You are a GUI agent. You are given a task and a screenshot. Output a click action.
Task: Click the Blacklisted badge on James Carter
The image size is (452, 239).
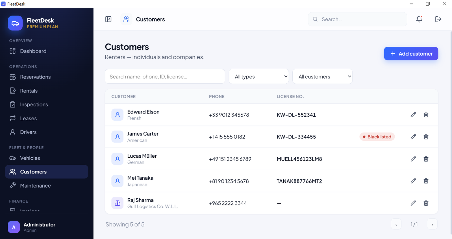(x=377, y=137)
